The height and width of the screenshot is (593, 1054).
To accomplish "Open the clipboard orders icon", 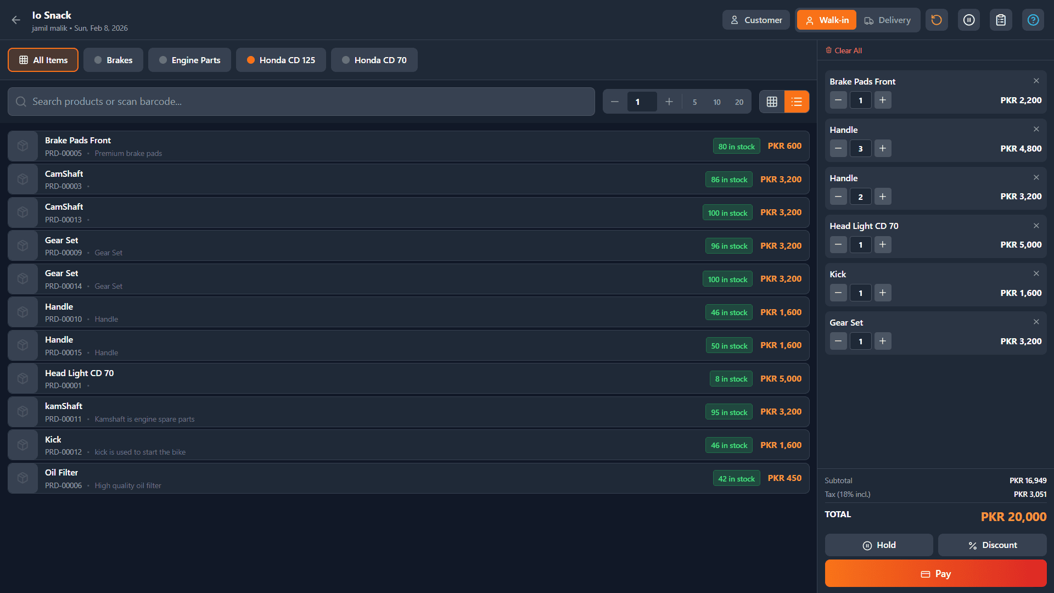I will tap(1001, 20).
